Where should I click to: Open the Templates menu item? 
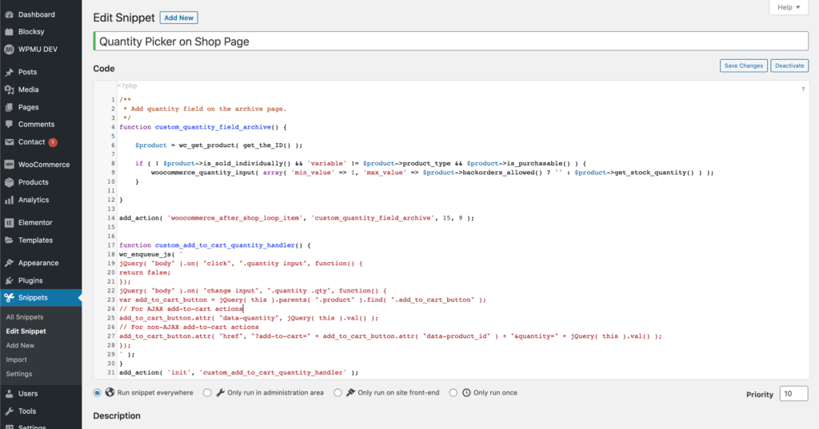click(x=41, y=240)
